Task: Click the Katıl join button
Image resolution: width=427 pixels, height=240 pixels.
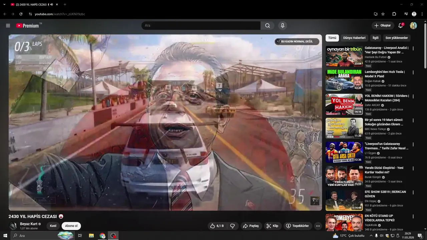Action: (53, 226)
